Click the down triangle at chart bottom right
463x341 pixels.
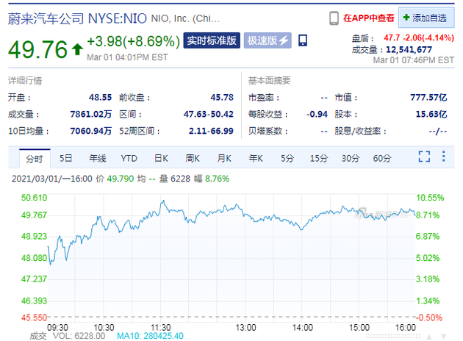click(x=443, y=337)
